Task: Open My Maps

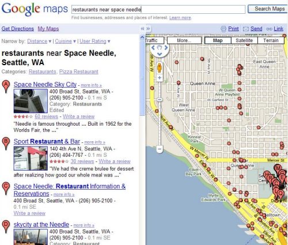Action: point(48,29)
